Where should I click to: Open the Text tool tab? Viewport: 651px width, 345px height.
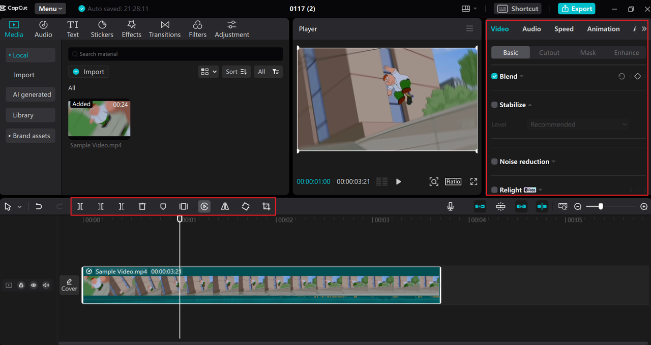tap(73, 29)
